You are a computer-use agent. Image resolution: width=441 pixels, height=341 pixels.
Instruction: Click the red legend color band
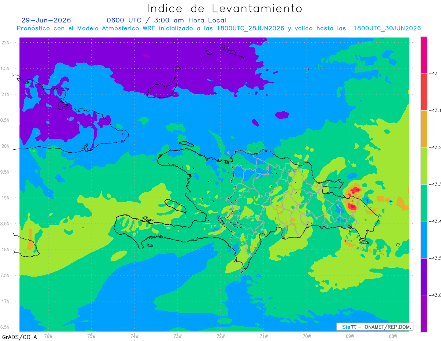(x=424, y=92)
